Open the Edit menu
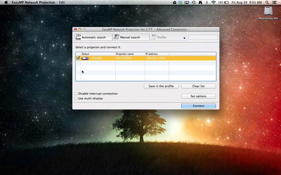 [x=62, y=2]
